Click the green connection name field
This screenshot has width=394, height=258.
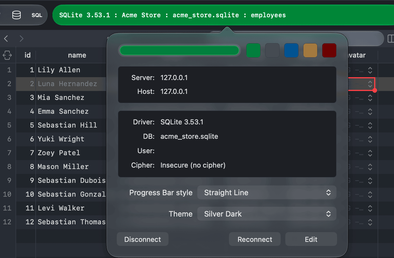point(179,50)
